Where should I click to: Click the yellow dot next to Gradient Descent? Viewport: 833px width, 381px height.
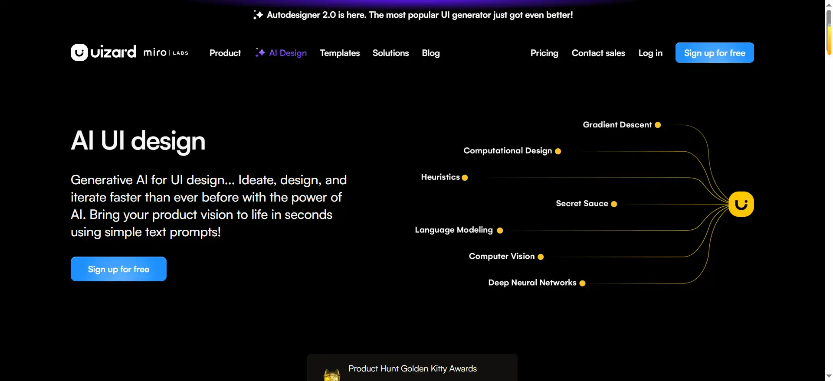tap(658, 125)
